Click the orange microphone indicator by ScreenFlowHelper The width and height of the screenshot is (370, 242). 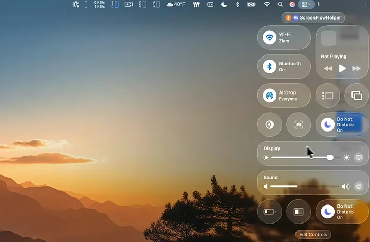coord(288,17)
